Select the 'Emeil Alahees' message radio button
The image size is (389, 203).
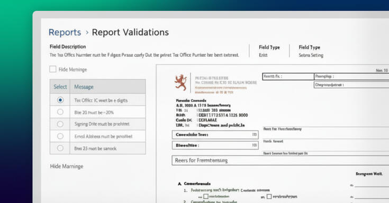[60, 136]
